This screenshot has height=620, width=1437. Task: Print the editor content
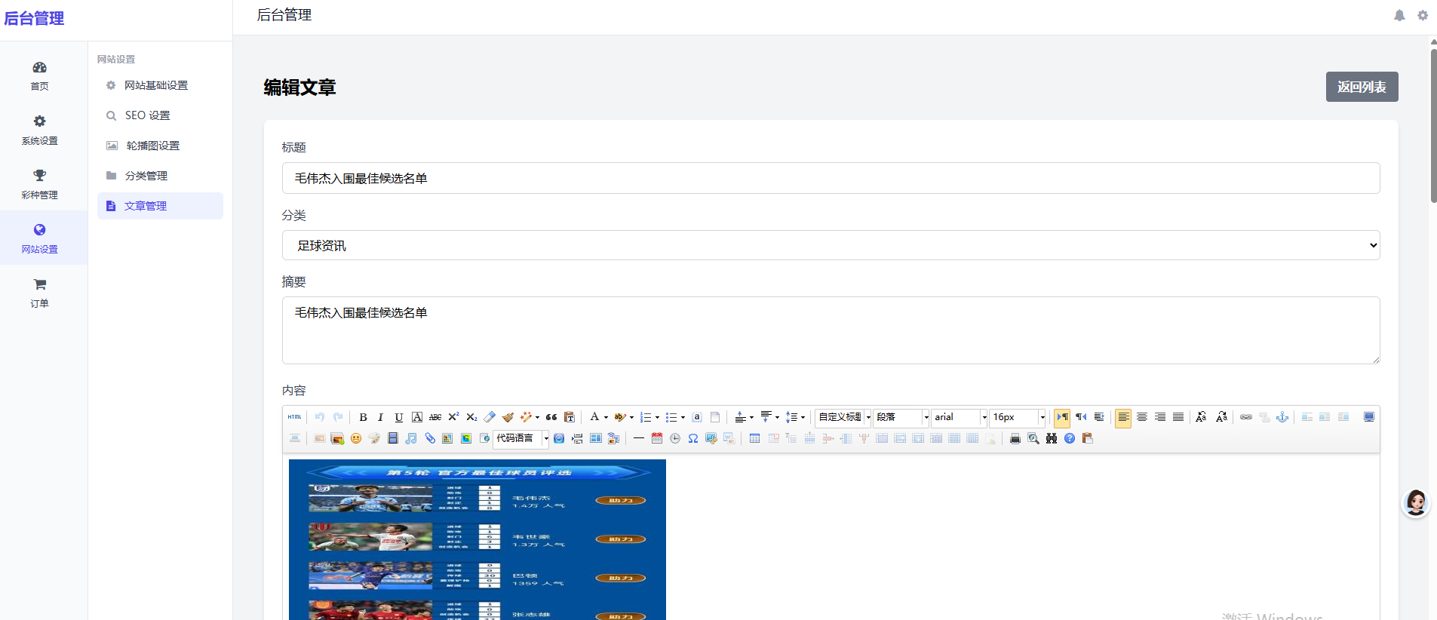[1015, 438]
